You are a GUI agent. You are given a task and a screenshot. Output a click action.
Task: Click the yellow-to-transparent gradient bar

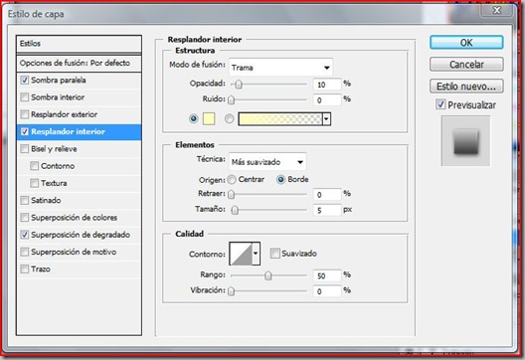pos(280,119)
